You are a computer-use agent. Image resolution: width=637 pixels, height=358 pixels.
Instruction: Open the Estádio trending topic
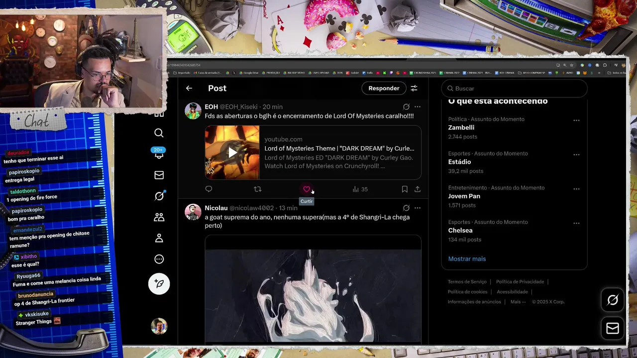514,162
